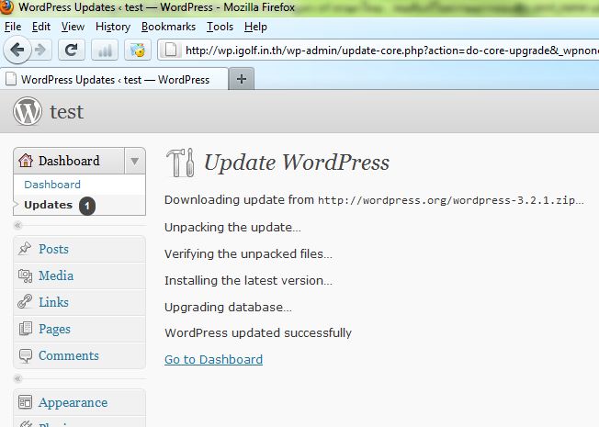Viewport: 599px width, 427px height.
Task: Click 'Installing the latest version…' message
Action: click(x=248, y=281)
